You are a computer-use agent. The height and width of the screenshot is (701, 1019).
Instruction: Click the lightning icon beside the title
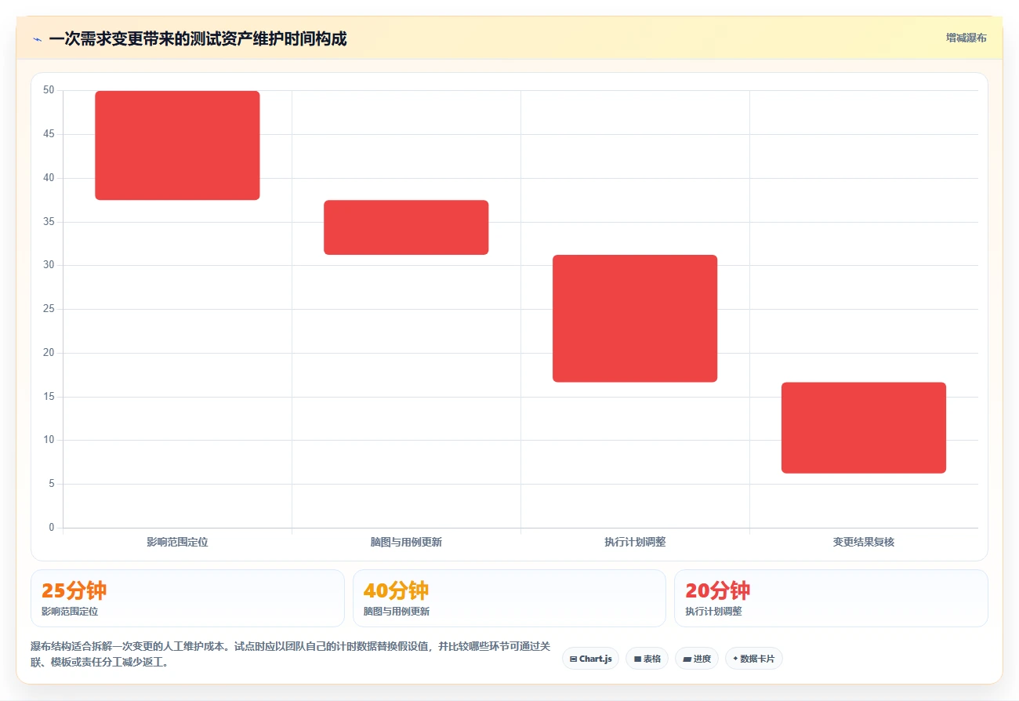tap(37, 38)
